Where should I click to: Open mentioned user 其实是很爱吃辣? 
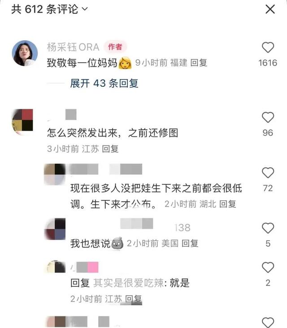(x=128, y=283)
